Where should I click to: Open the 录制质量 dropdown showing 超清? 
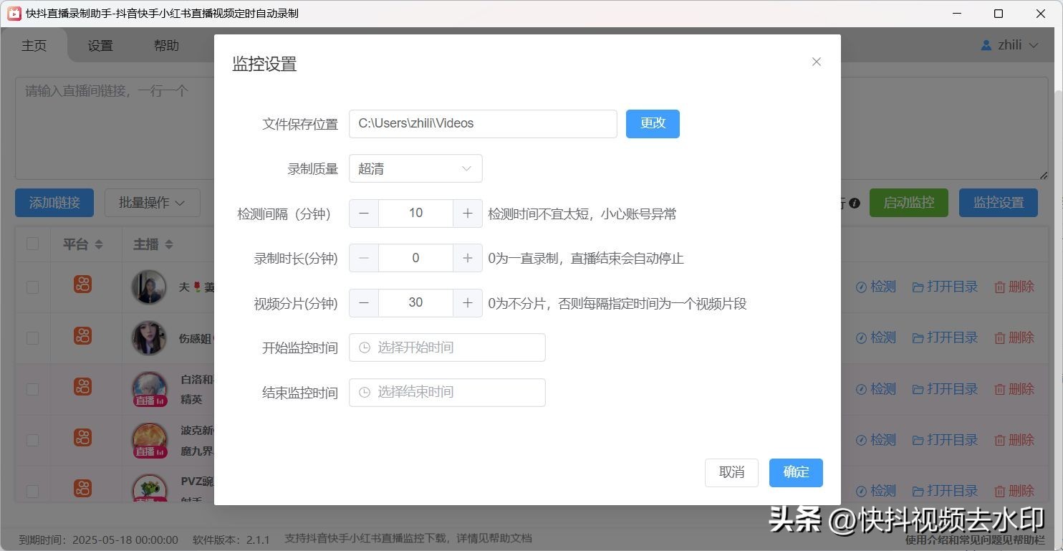(x=415, y=169)
